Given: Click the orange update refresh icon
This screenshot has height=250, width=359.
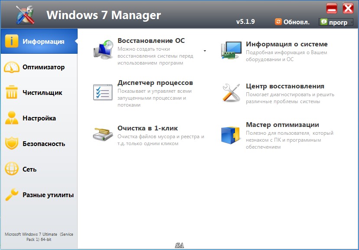Looking at the screenshot, I should [x=278, y=22].
